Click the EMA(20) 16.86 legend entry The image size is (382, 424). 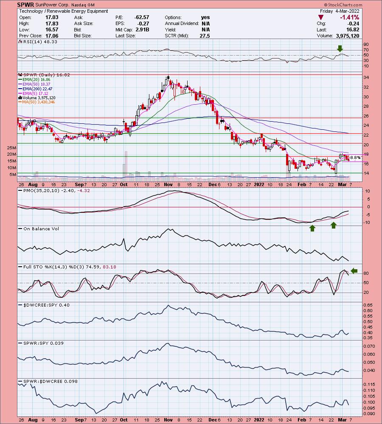[34, 80]
